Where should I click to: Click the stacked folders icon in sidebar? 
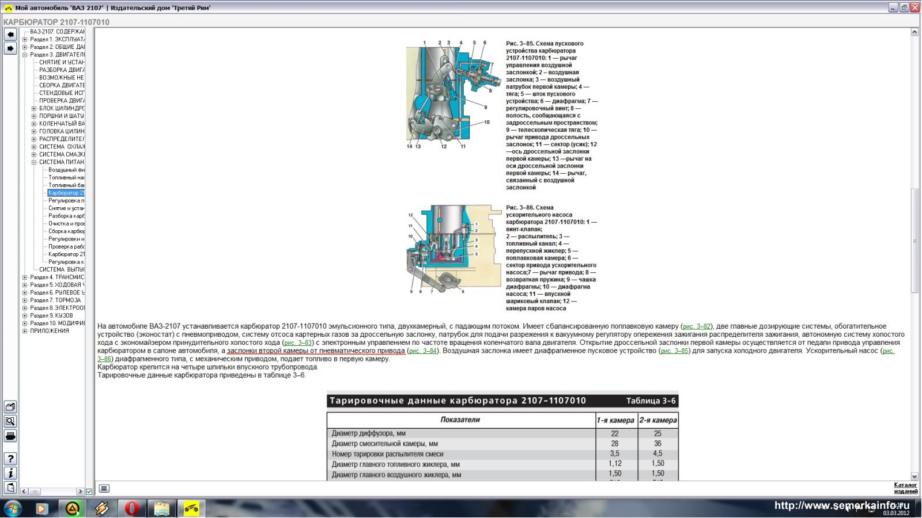(10, 407)
